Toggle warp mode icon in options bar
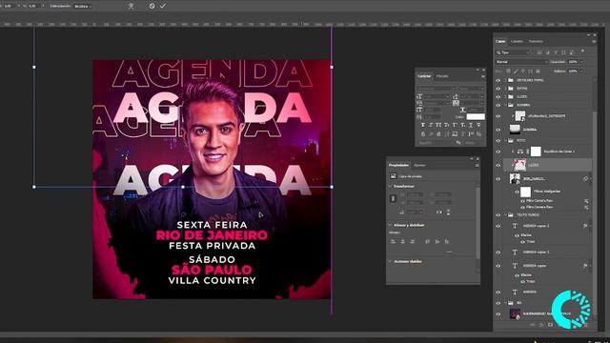Screen dimensions: 610x343 click(x=132, y=6)
